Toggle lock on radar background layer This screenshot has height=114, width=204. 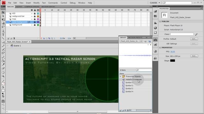tap(35, 22)
